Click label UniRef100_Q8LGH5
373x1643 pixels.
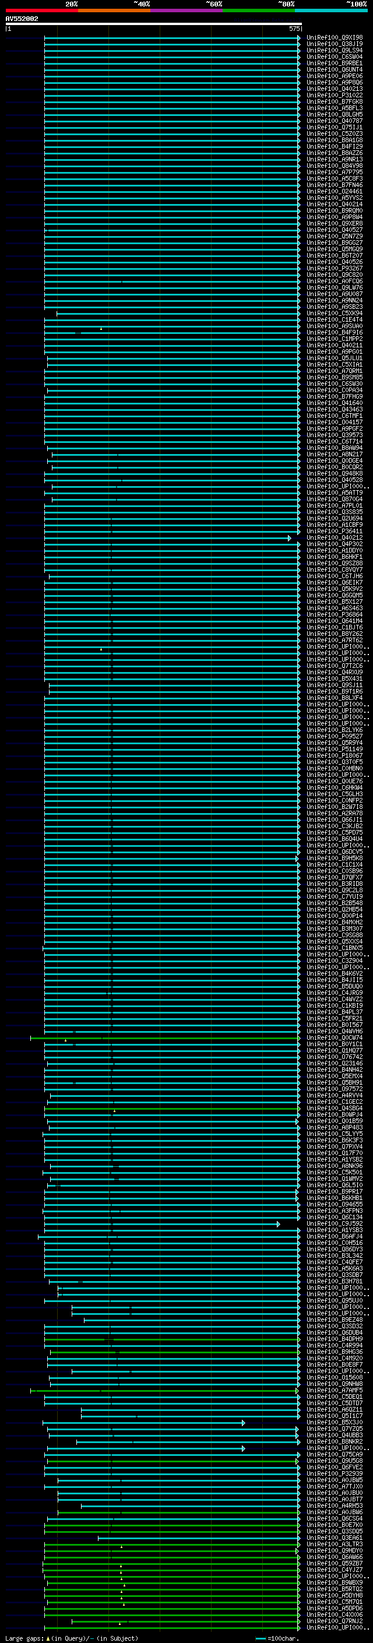tap(335, 114)
